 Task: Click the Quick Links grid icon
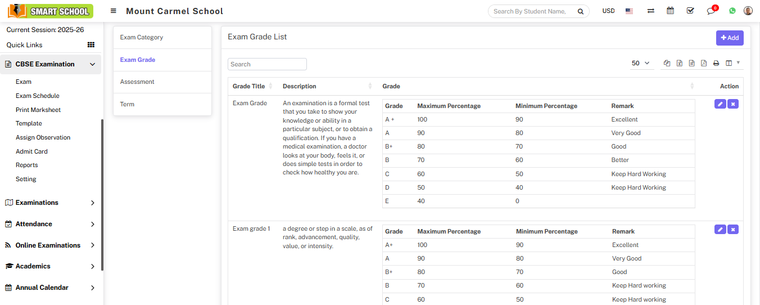[x=91, y=45]
